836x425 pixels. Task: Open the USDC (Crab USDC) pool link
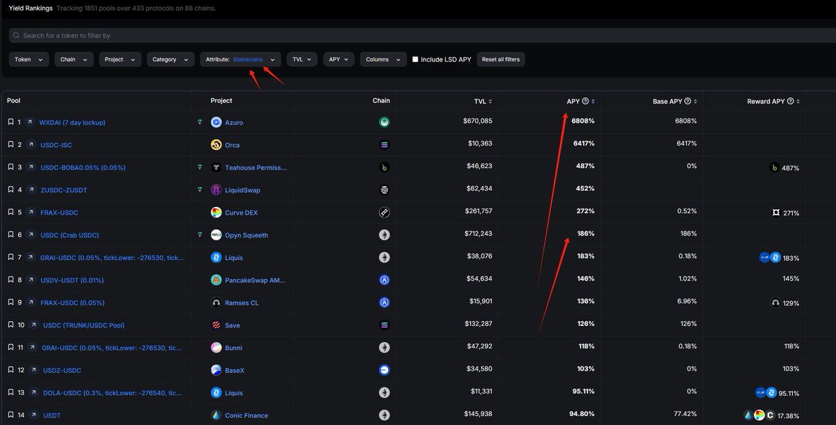click(x=70, y=235)
